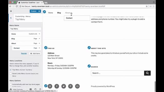Go back with the Customizer chevron

11,18
